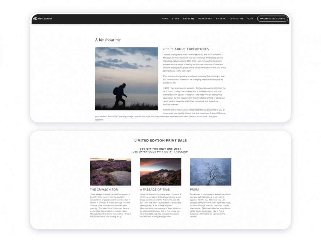Click the misty mountains sunset thumbnail

pyautogui.click(x=160, y=171)
